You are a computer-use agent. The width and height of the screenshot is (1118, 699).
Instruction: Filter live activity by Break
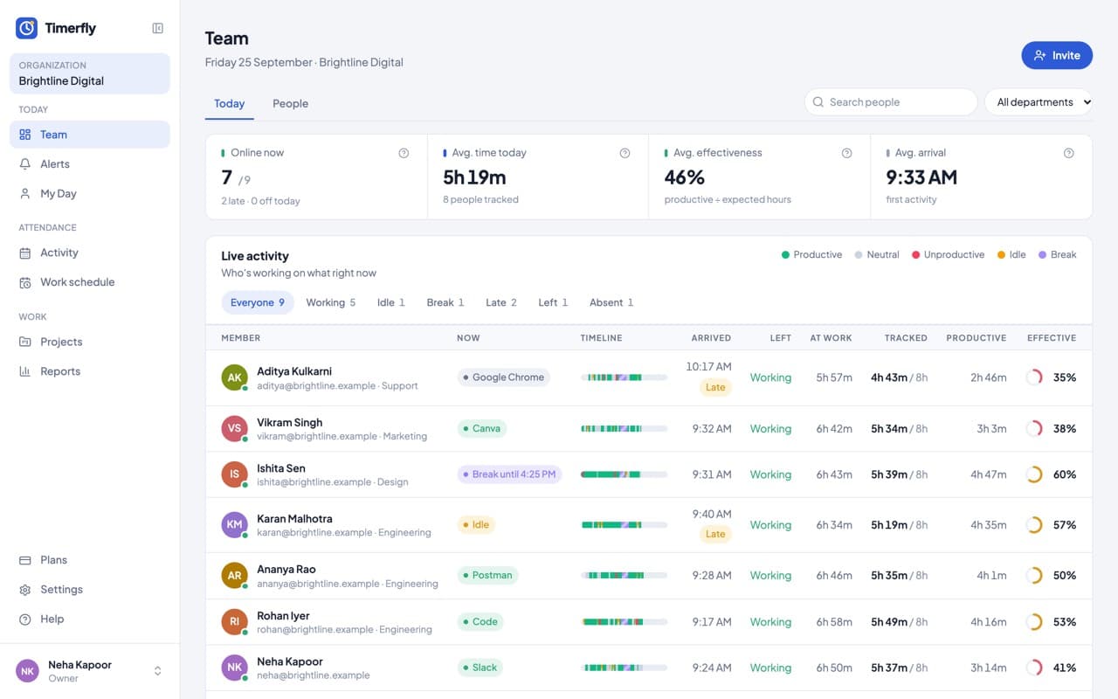(445, 302)
